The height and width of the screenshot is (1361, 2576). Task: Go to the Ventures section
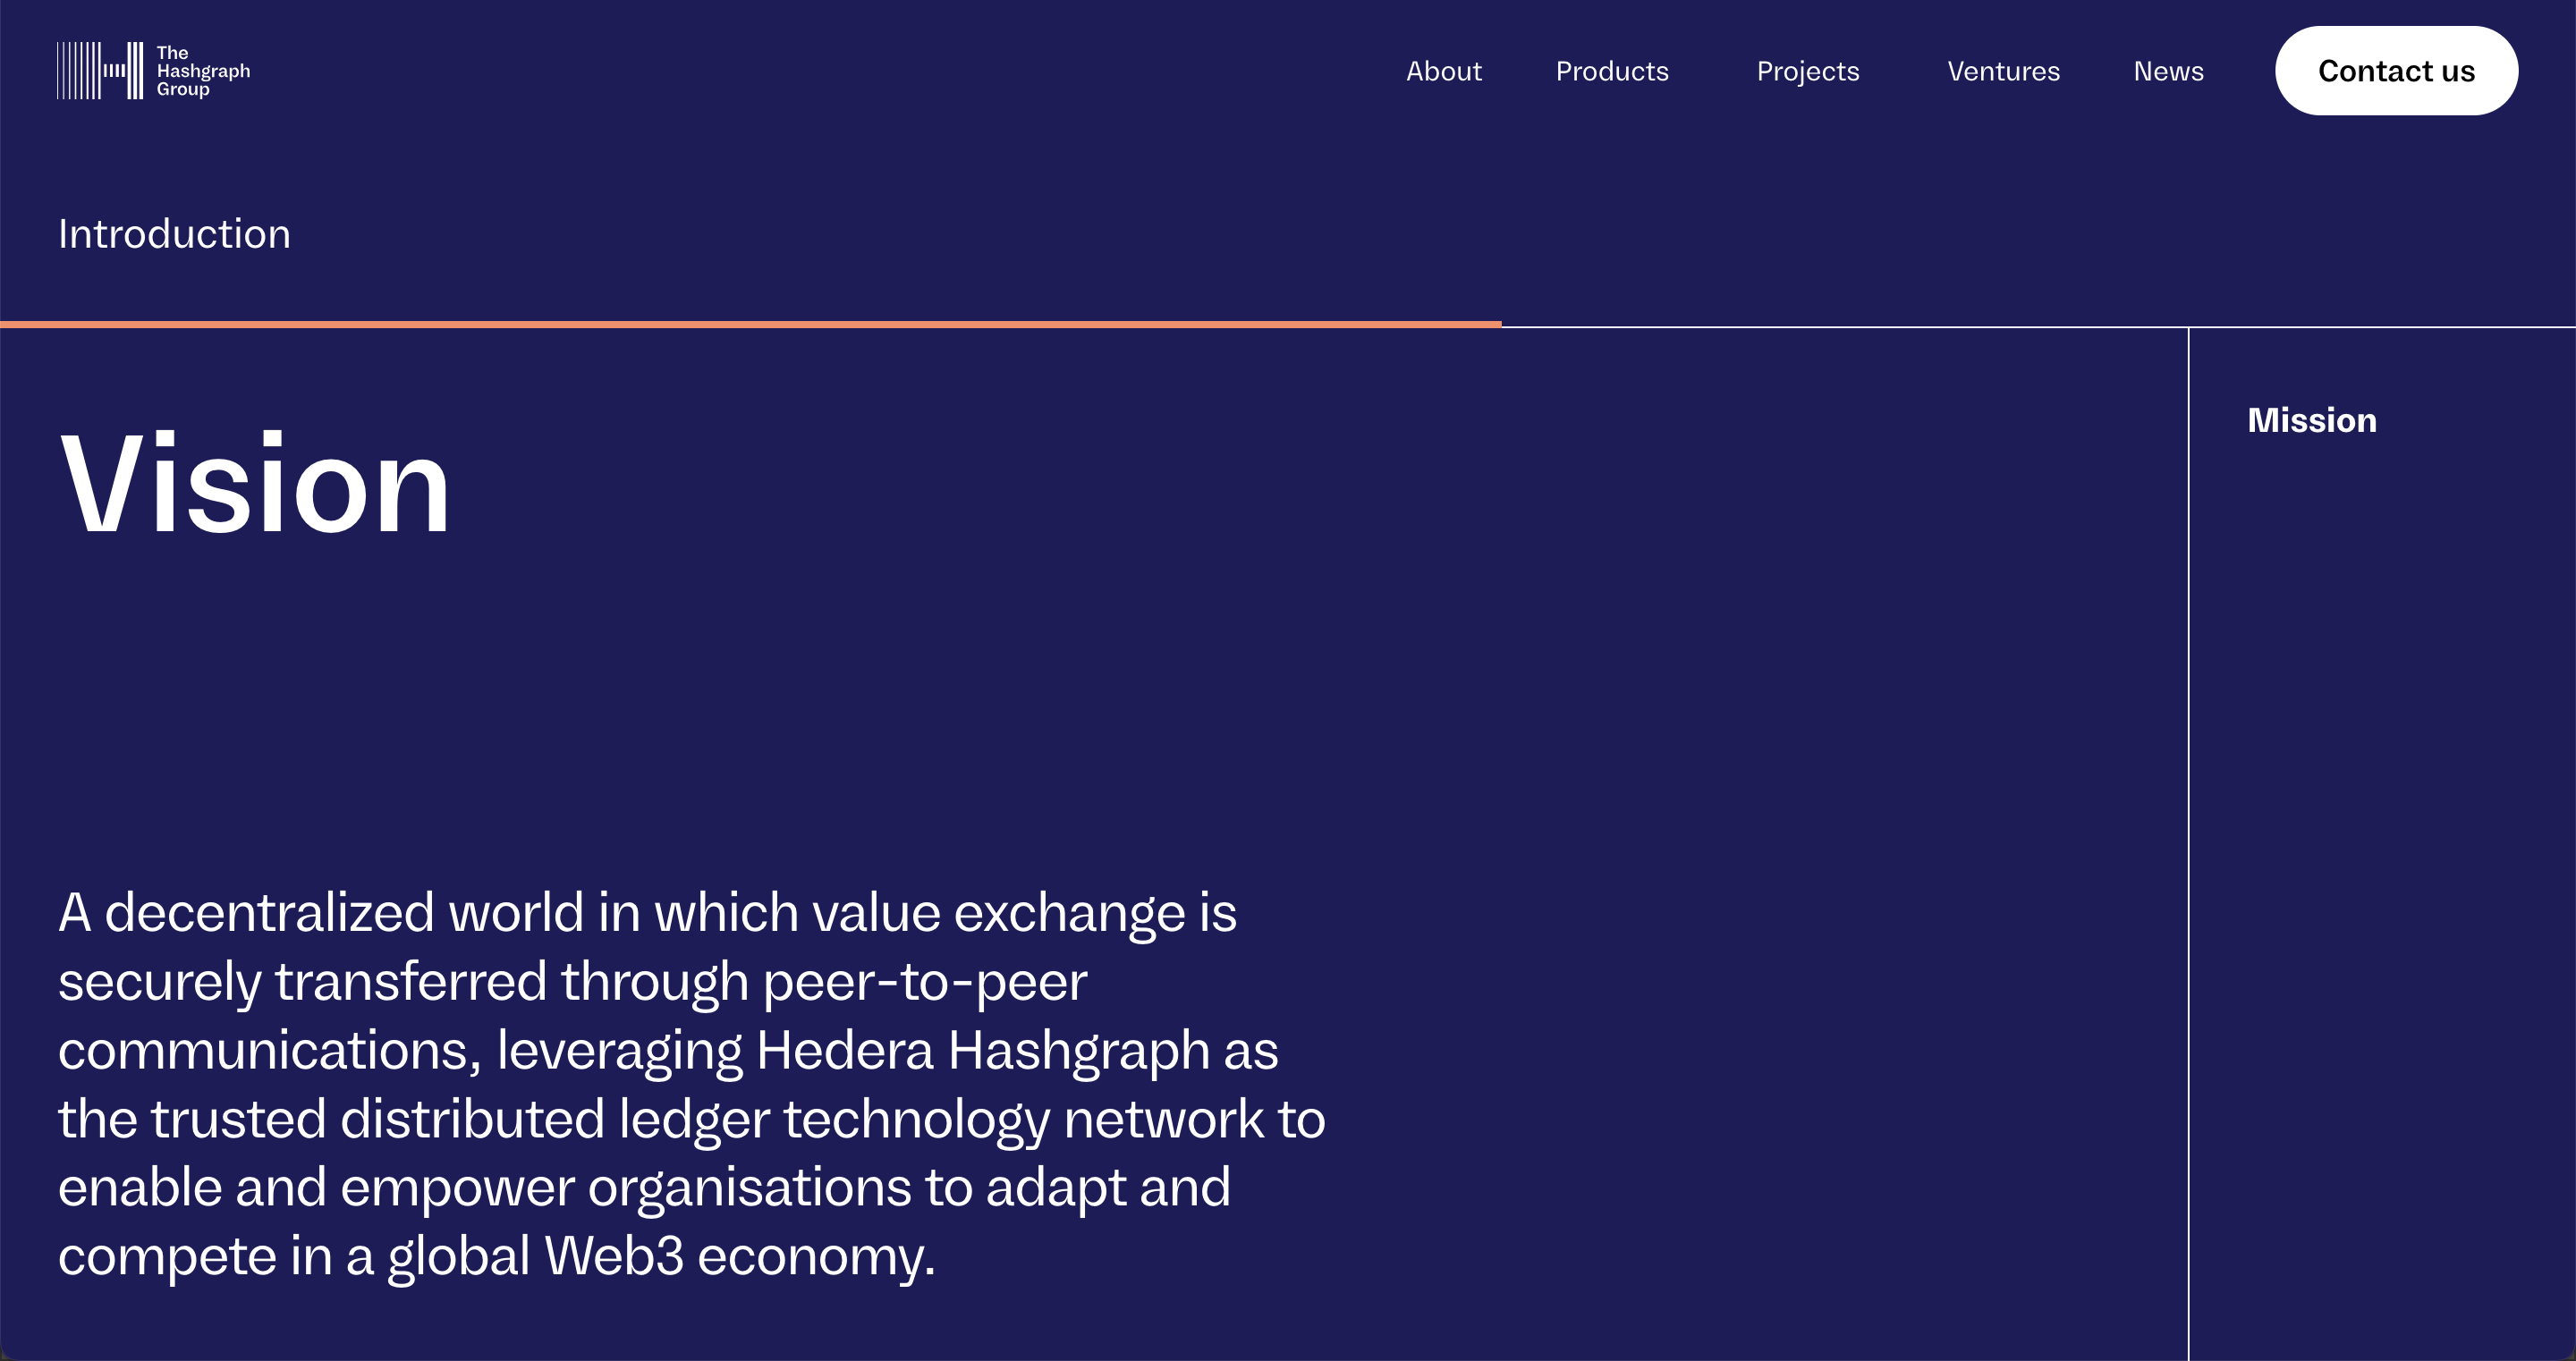(x=2003, y=71)
